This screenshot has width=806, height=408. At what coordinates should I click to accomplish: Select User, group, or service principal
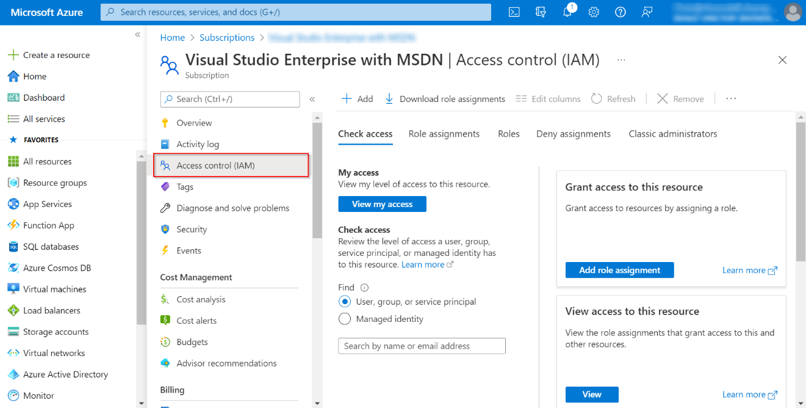pyautogui.click(x=345, y=301)
